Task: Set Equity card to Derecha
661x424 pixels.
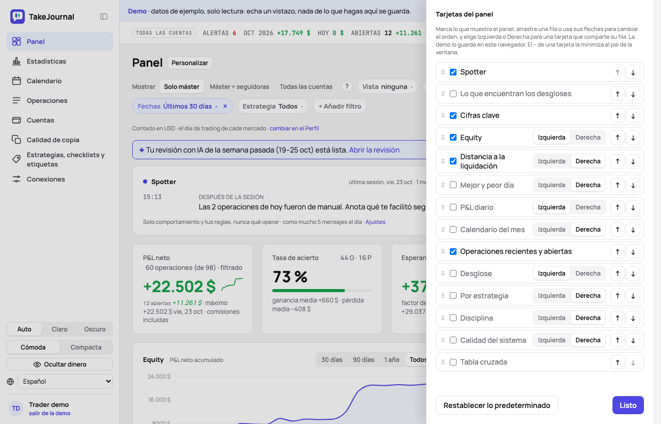Action: 588,138
